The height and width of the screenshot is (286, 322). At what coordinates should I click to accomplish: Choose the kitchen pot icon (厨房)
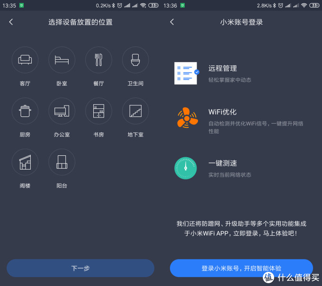[25, 111]
